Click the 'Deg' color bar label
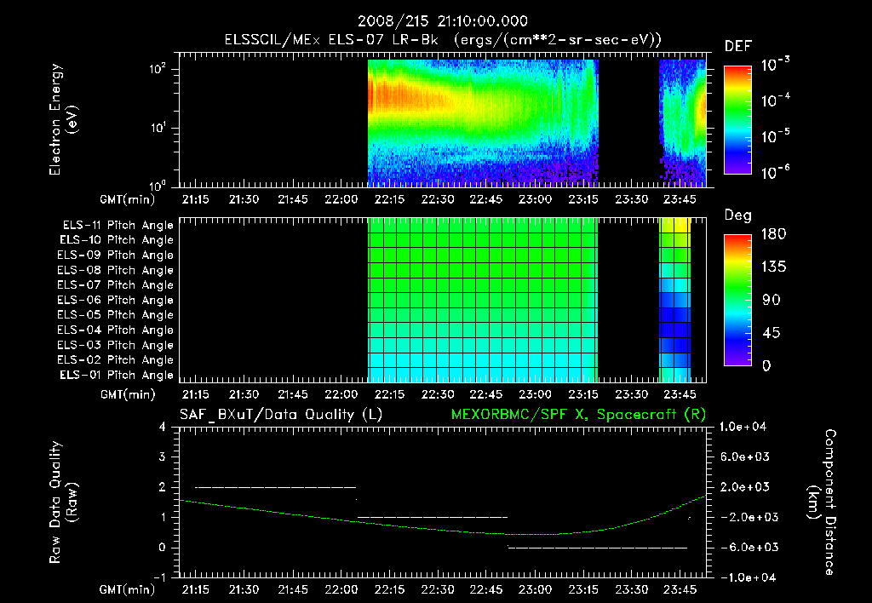Image resolution: width=872 pixels, height=603 pixels. [738, 215]
